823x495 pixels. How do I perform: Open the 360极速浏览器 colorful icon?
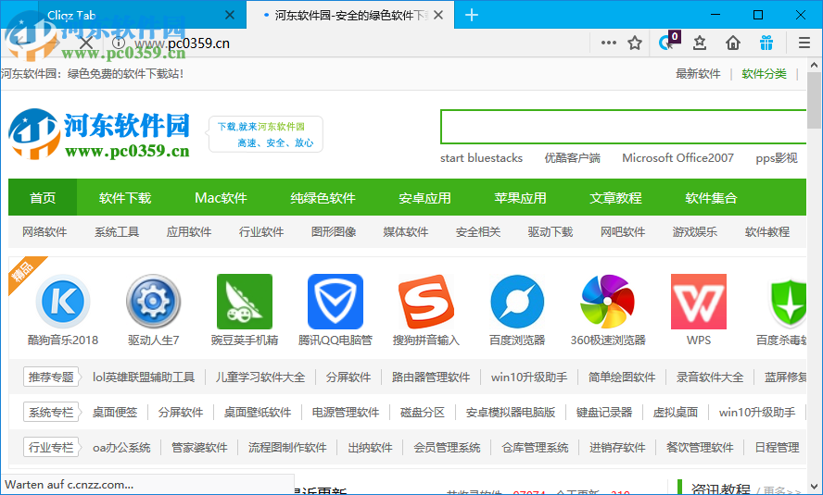[x=608, y=302]
